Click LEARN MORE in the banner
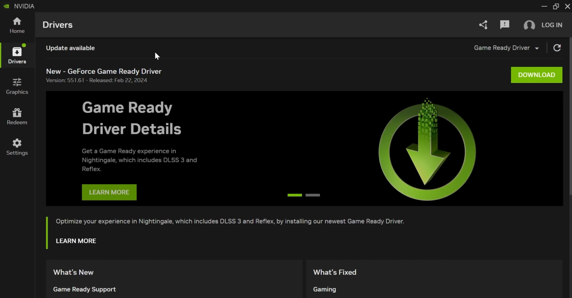 (109, 192)
